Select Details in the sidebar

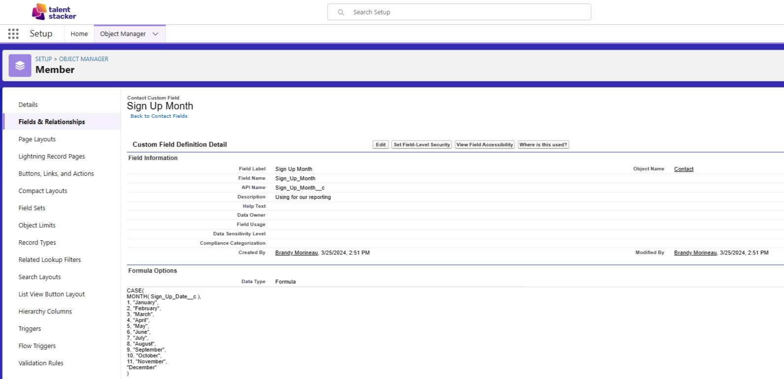(x=28, y=105)
